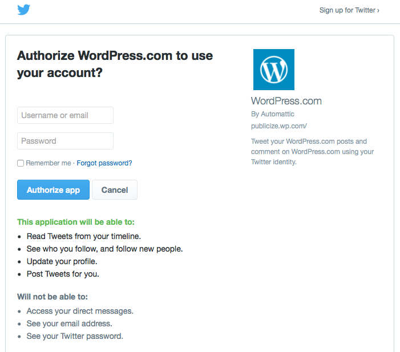Click the Post Tweets for you item
This screenshot has height=352, width=400.
63,274
